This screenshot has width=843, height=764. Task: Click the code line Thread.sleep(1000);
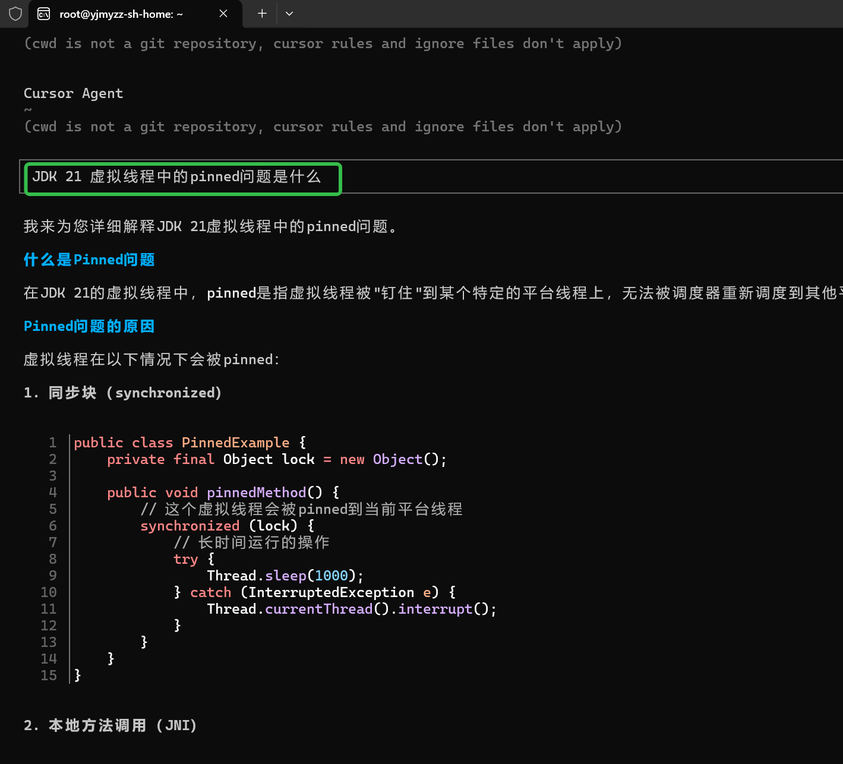click(x=285, y=576)
